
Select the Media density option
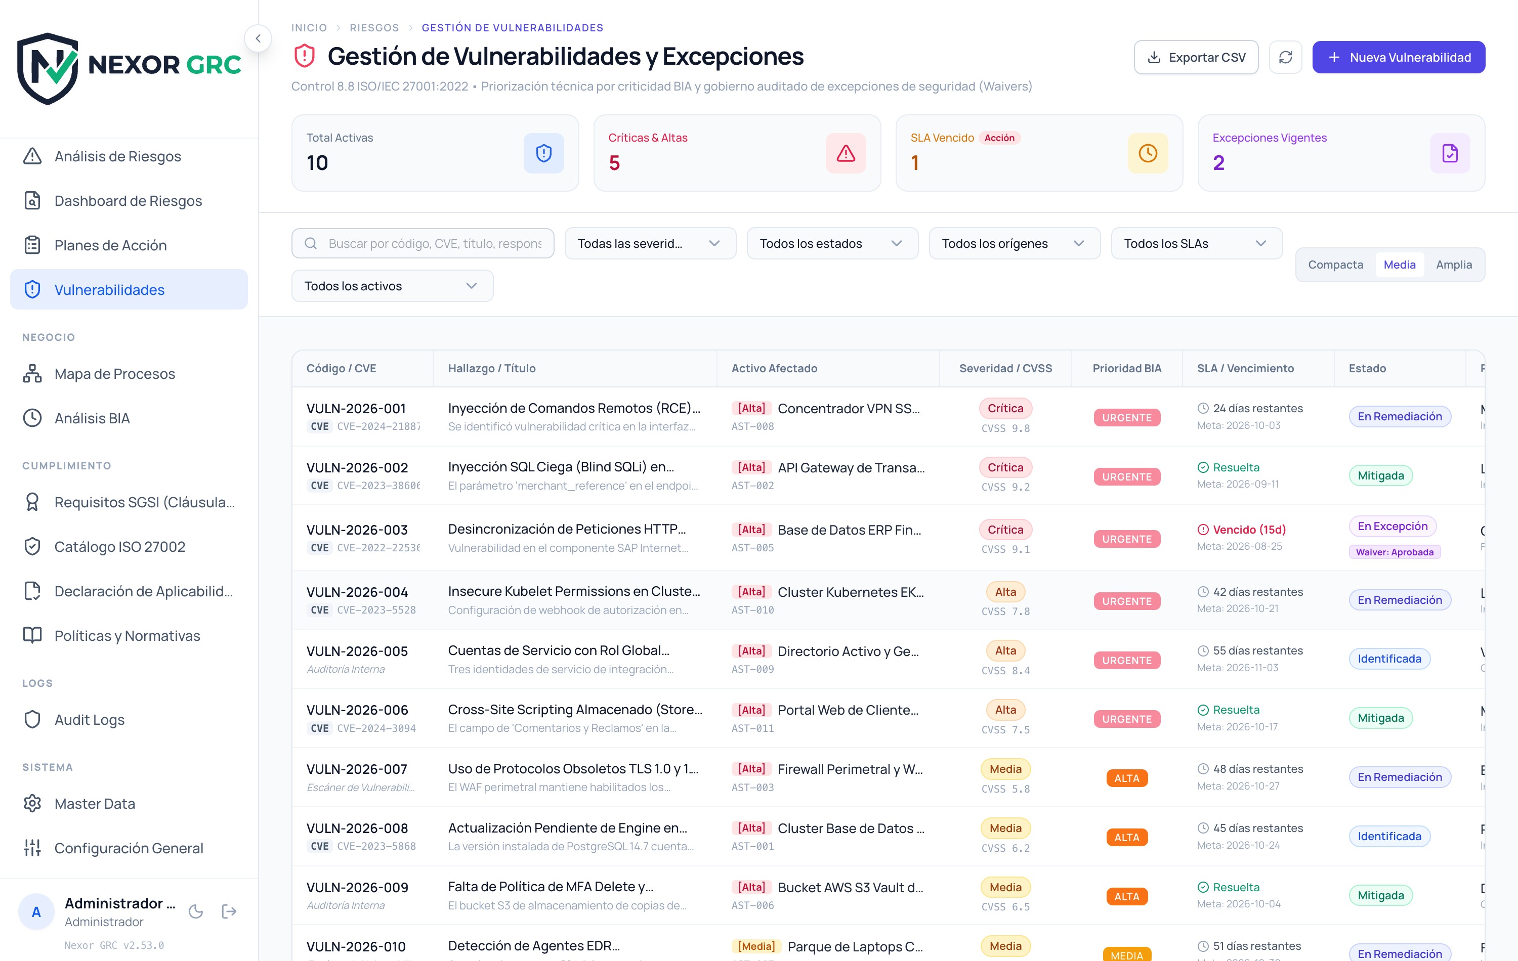1400,265
